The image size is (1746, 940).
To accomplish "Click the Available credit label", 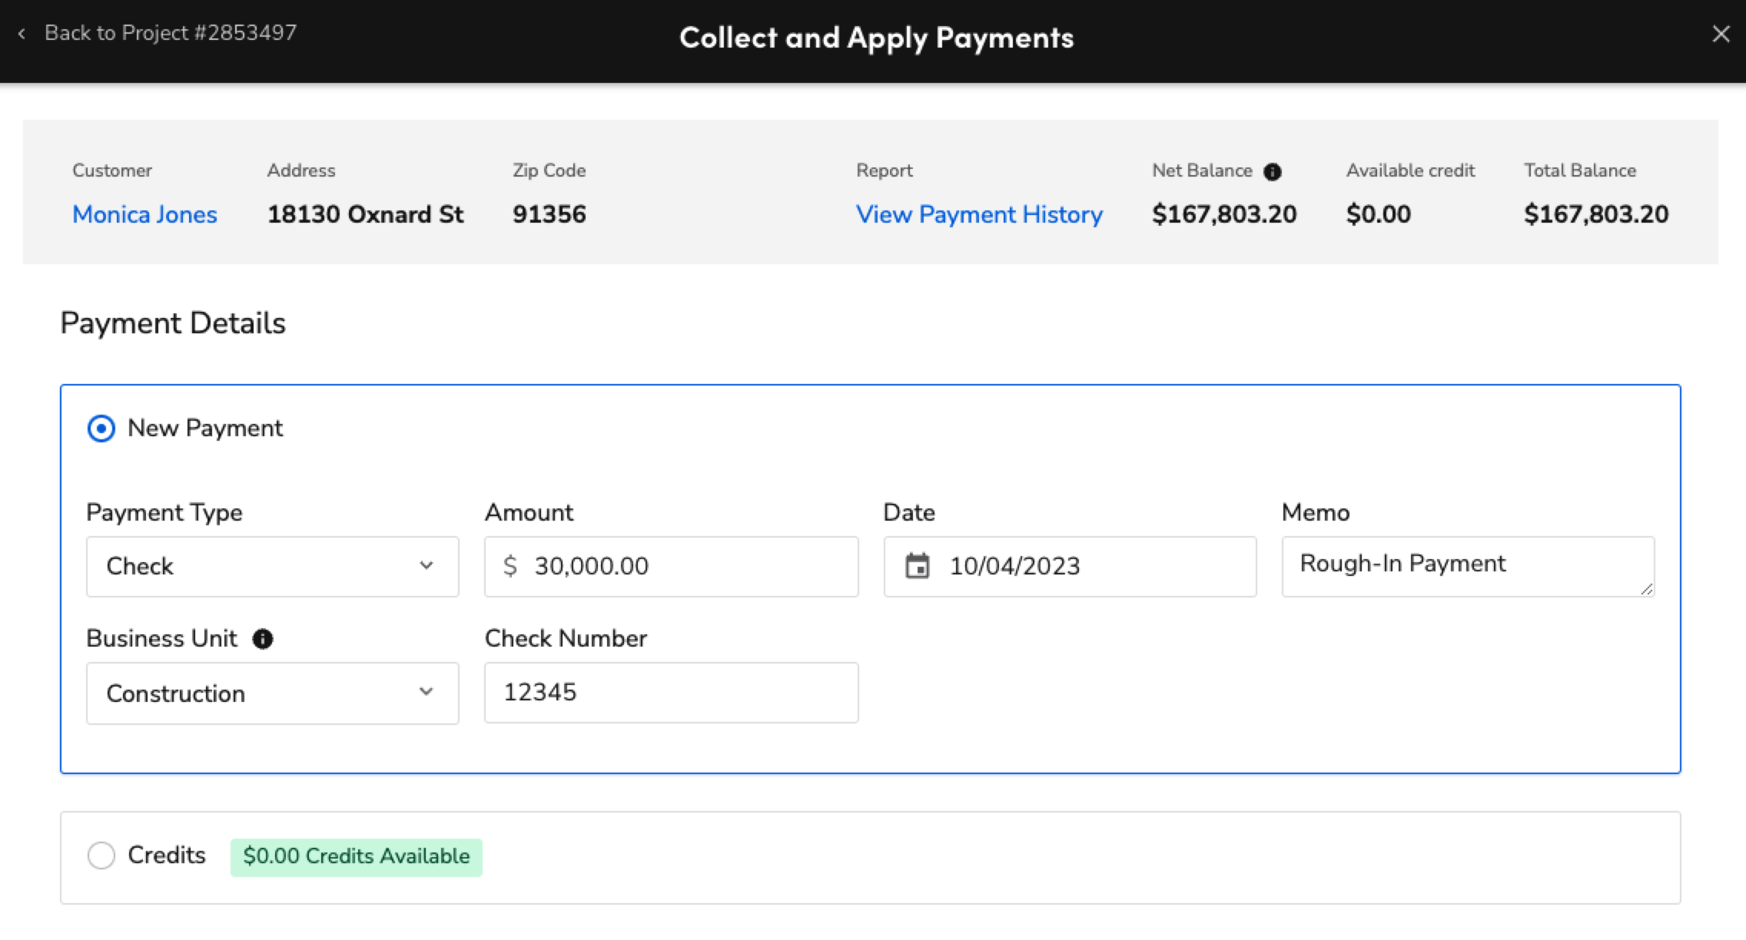I will point(1410,170).
